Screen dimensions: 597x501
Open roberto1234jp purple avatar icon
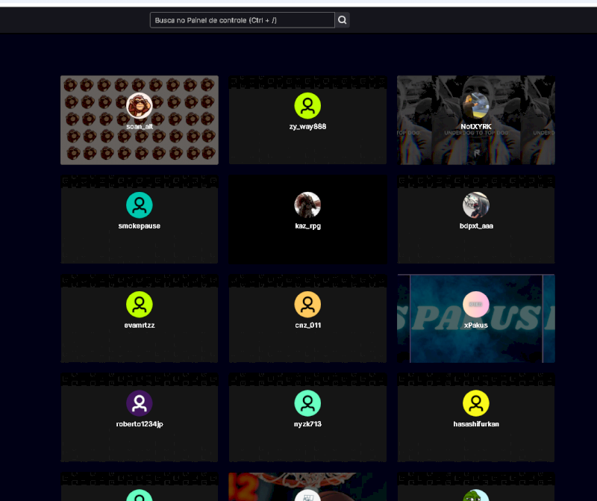click(140, 403)
